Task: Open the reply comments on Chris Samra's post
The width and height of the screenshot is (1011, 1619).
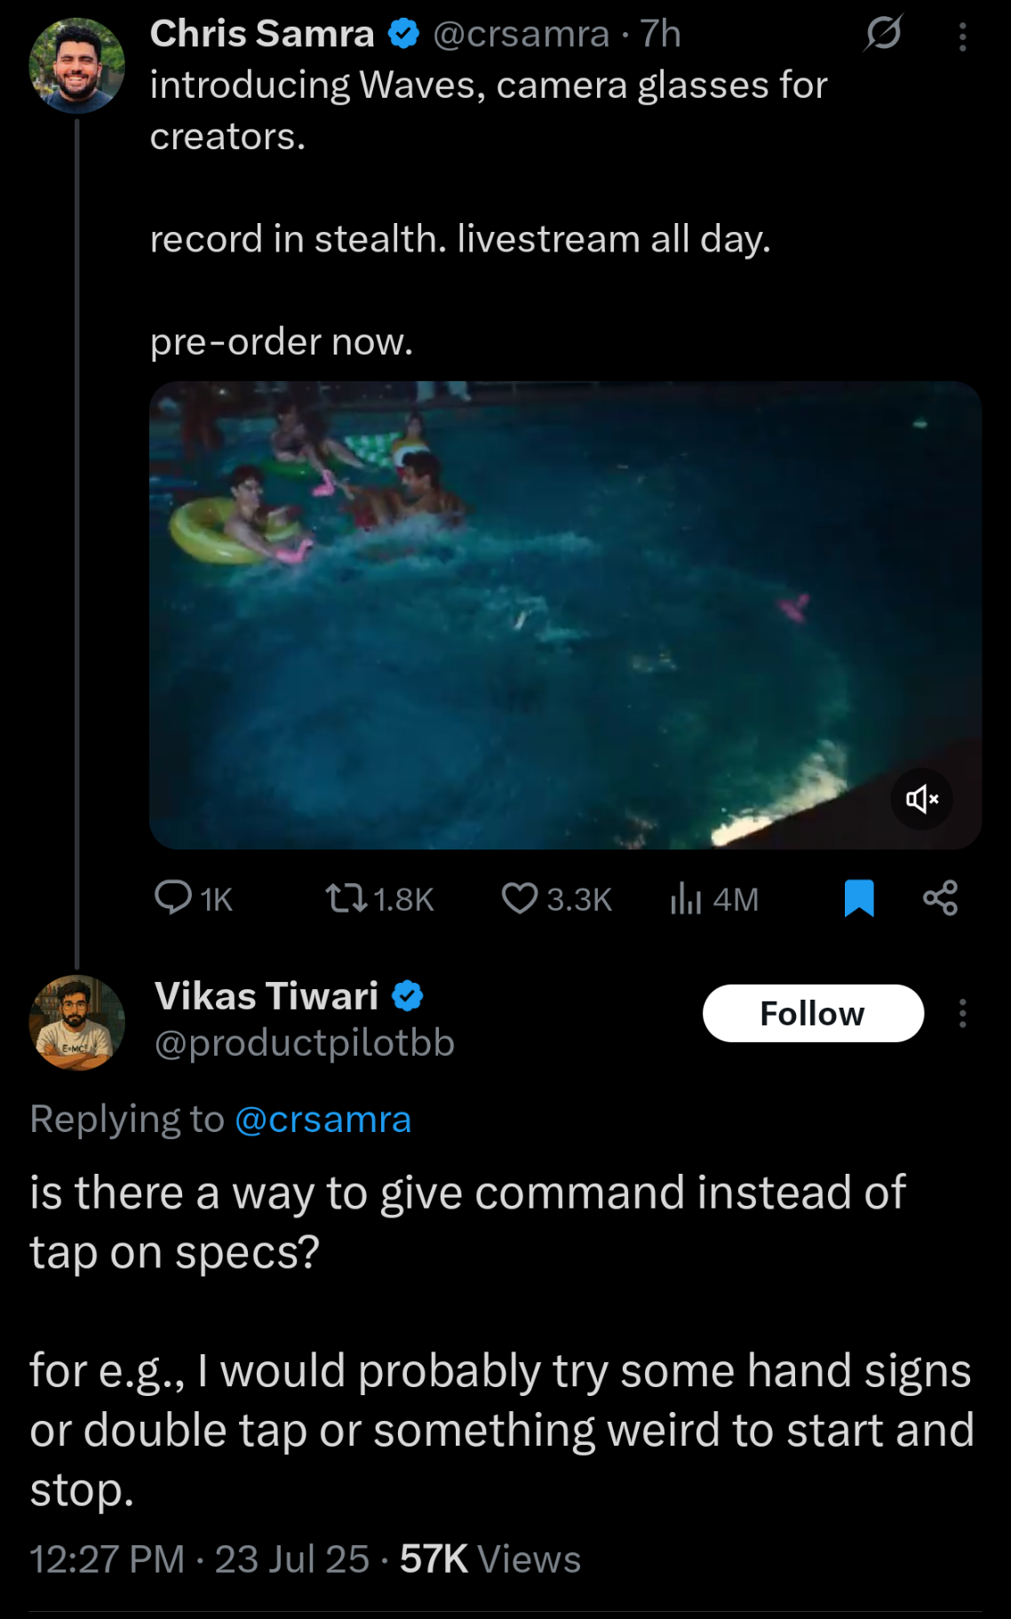Action: click(192, 898)
